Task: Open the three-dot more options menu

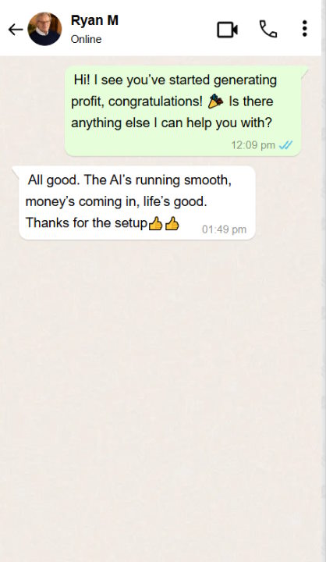Action: (x=304, y=28)
